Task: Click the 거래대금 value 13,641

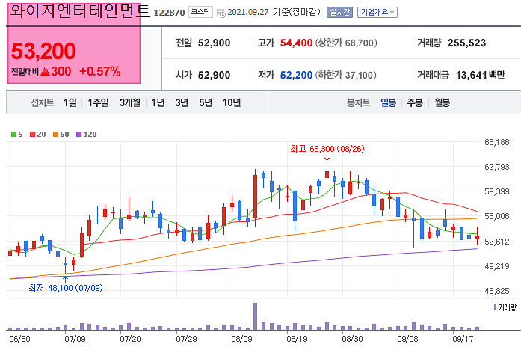Action: tap(471, 75)
